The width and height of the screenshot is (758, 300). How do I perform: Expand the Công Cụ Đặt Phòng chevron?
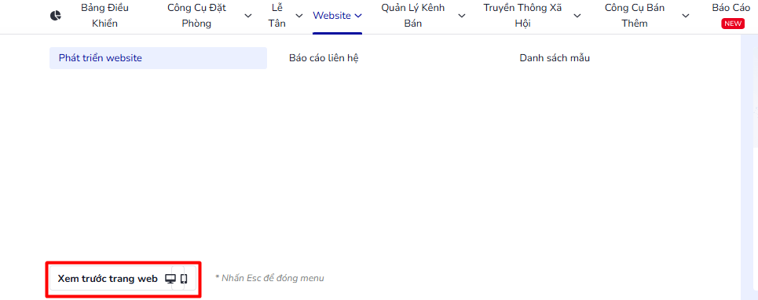coord(248,16)
